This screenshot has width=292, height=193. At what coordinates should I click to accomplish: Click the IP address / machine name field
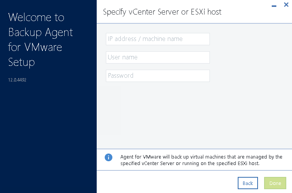pyautogui.click(x=158, y=39)
